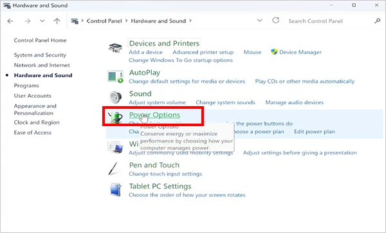Image resolution: width=386 pixels, height=233 pixels.
Task: Click the Sound speaker icon
Action: click(x=115, y=97)
